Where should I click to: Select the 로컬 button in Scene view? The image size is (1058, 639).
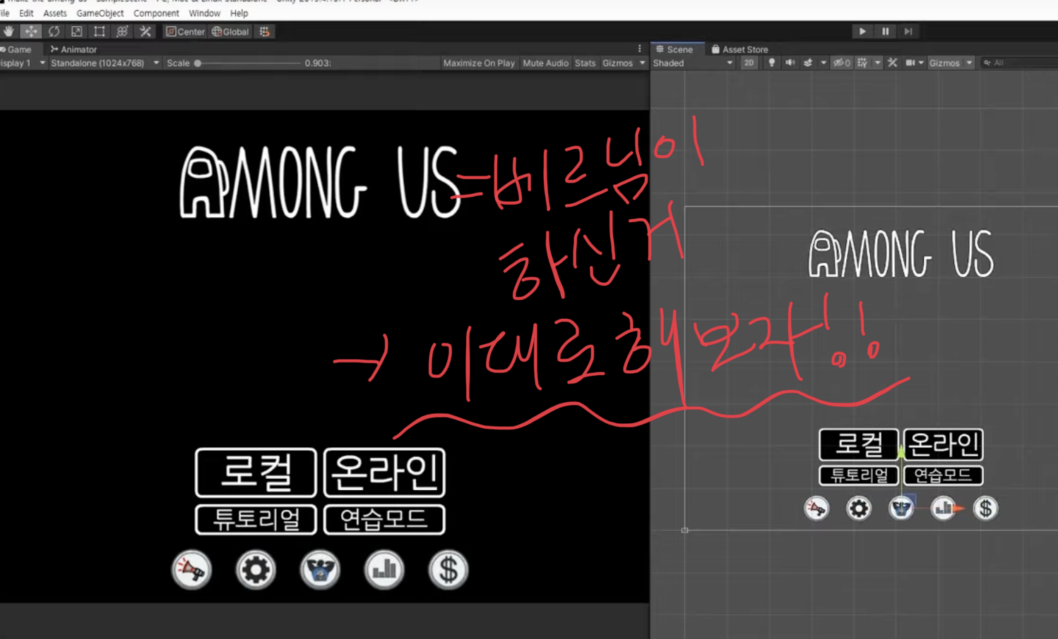[x=859, y=444]
